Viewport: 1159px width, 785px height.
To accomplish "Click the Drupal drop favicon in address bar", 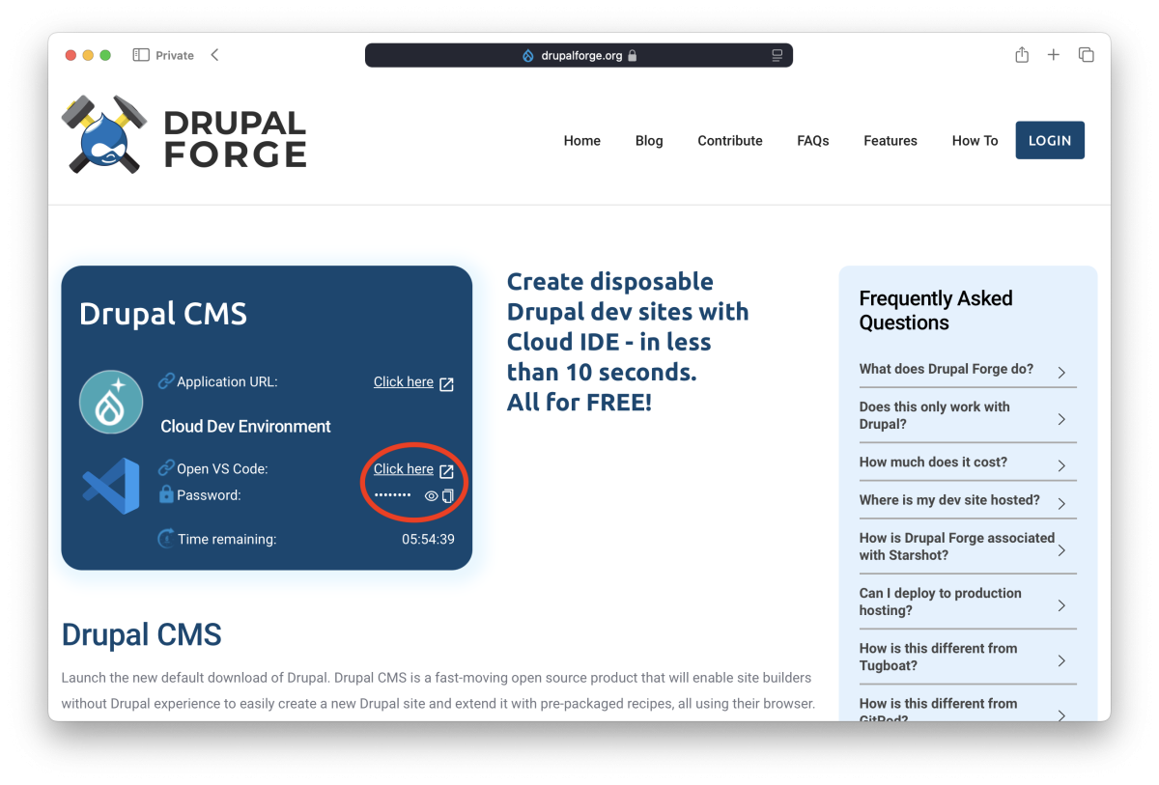I will (x=527, y=56).
